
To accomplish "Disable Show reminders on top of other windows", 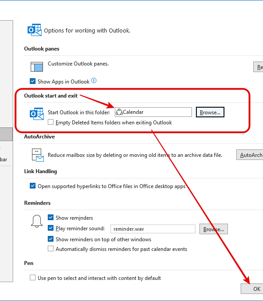I will pyautogui.click(x=50, y=239).
